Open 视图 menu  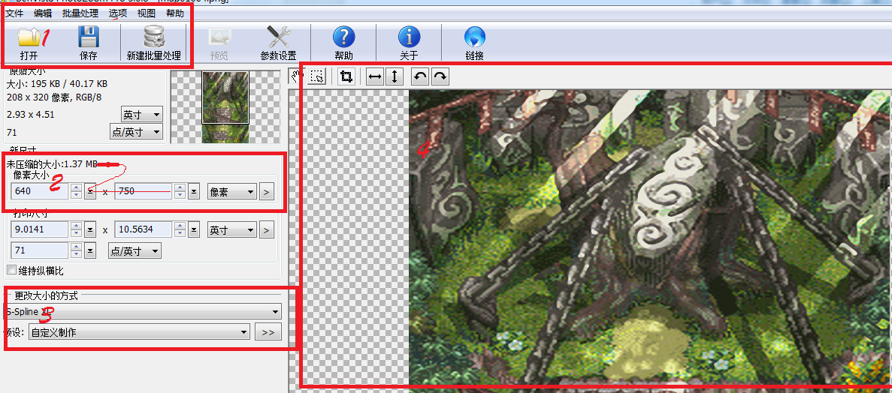(147, 13)
